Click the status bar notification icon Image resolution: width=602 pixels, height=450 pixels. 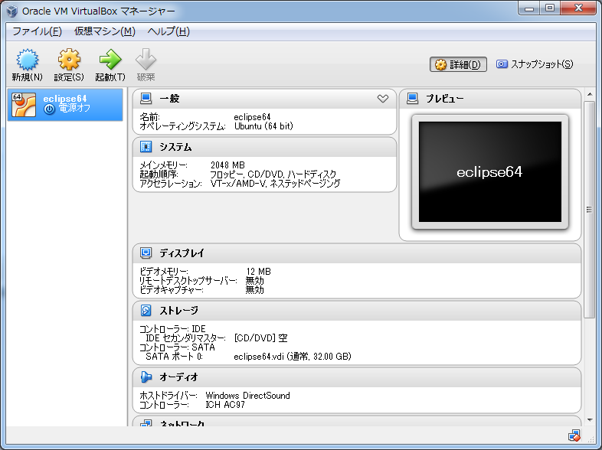click(x=574, y=435)
